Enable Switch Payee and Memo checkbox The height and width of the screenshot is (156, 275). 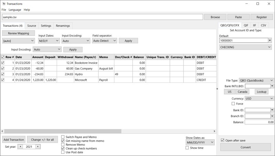(x=63, y=137)
